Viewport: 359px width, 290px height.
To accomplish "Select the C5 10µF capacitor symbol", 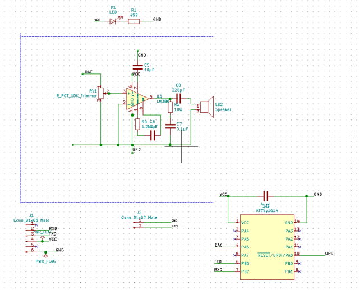I will (137, 67).
